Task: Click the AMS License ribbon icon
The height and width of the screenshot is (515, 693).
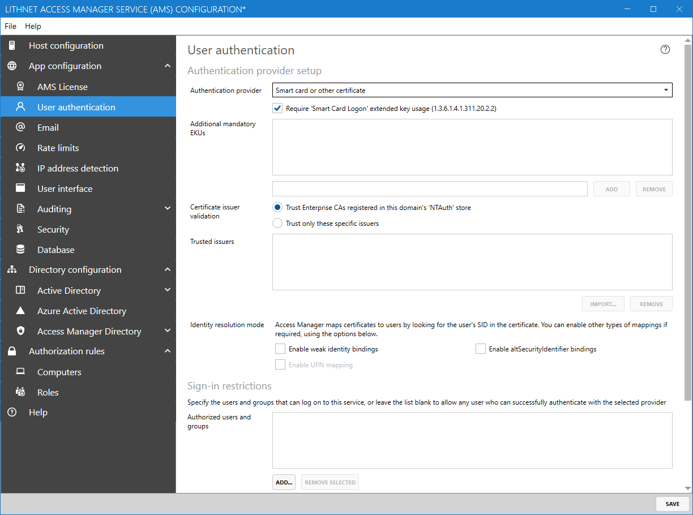Action: tap(20, 87)
